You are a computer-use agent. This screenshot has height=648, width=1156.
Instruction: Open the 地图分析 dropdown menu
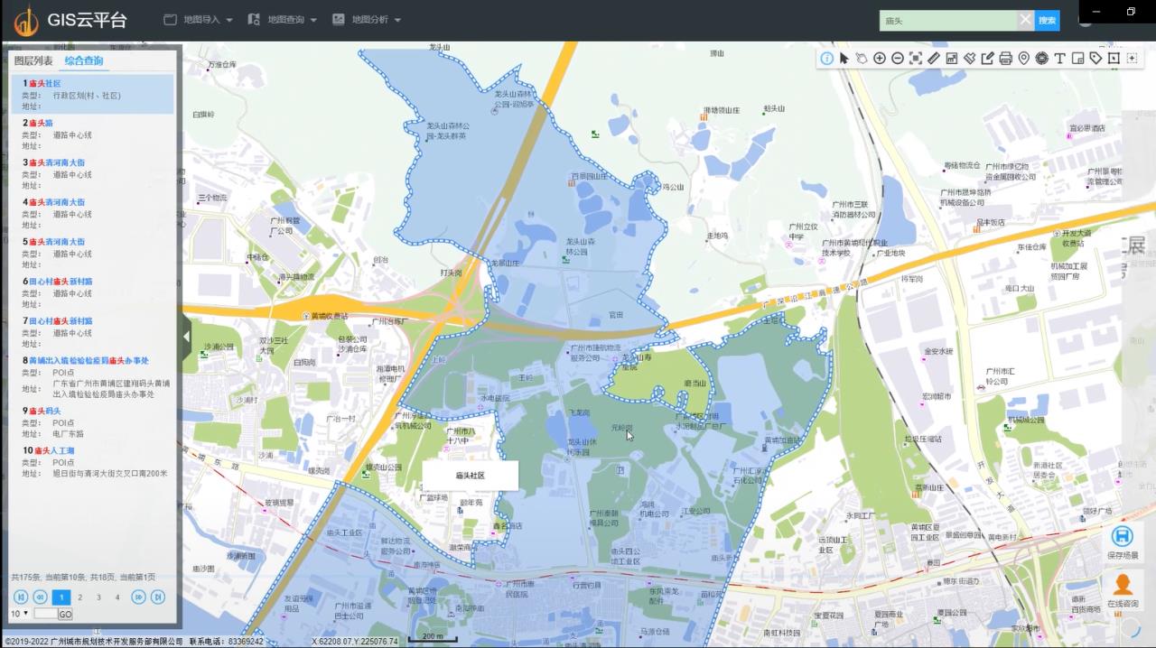pyautogui.click(x=366, y=19)
